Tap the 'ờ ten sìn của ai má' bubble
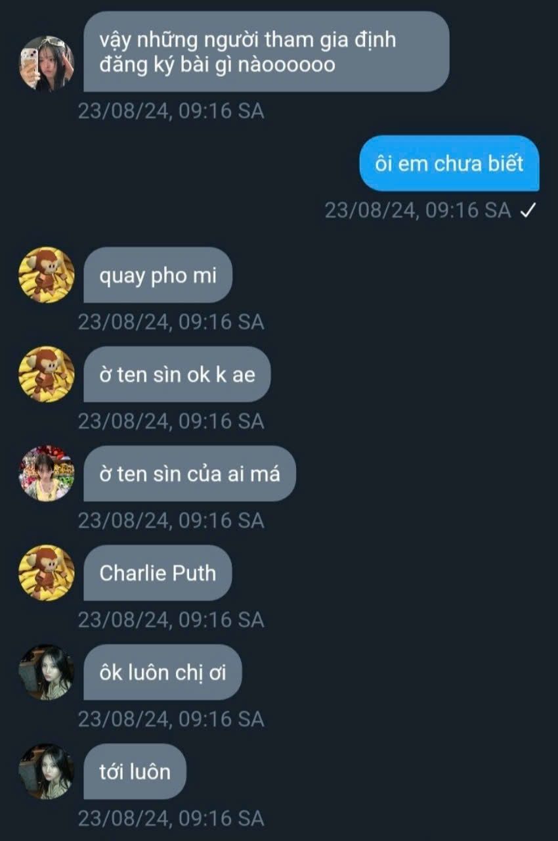This screenshot has height=841, width=558. (190, 473)
